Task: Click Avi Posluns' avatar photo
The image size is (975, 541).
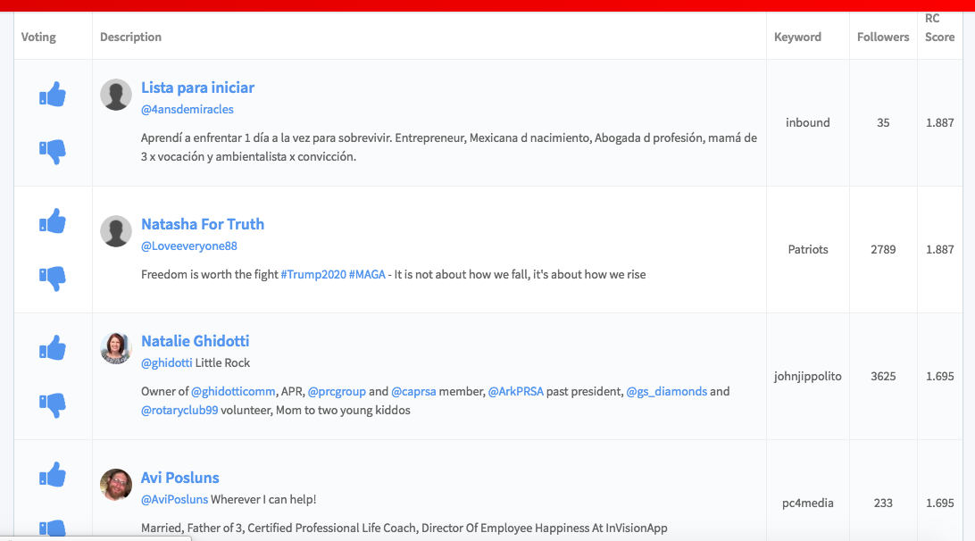Action: point(116,485)
